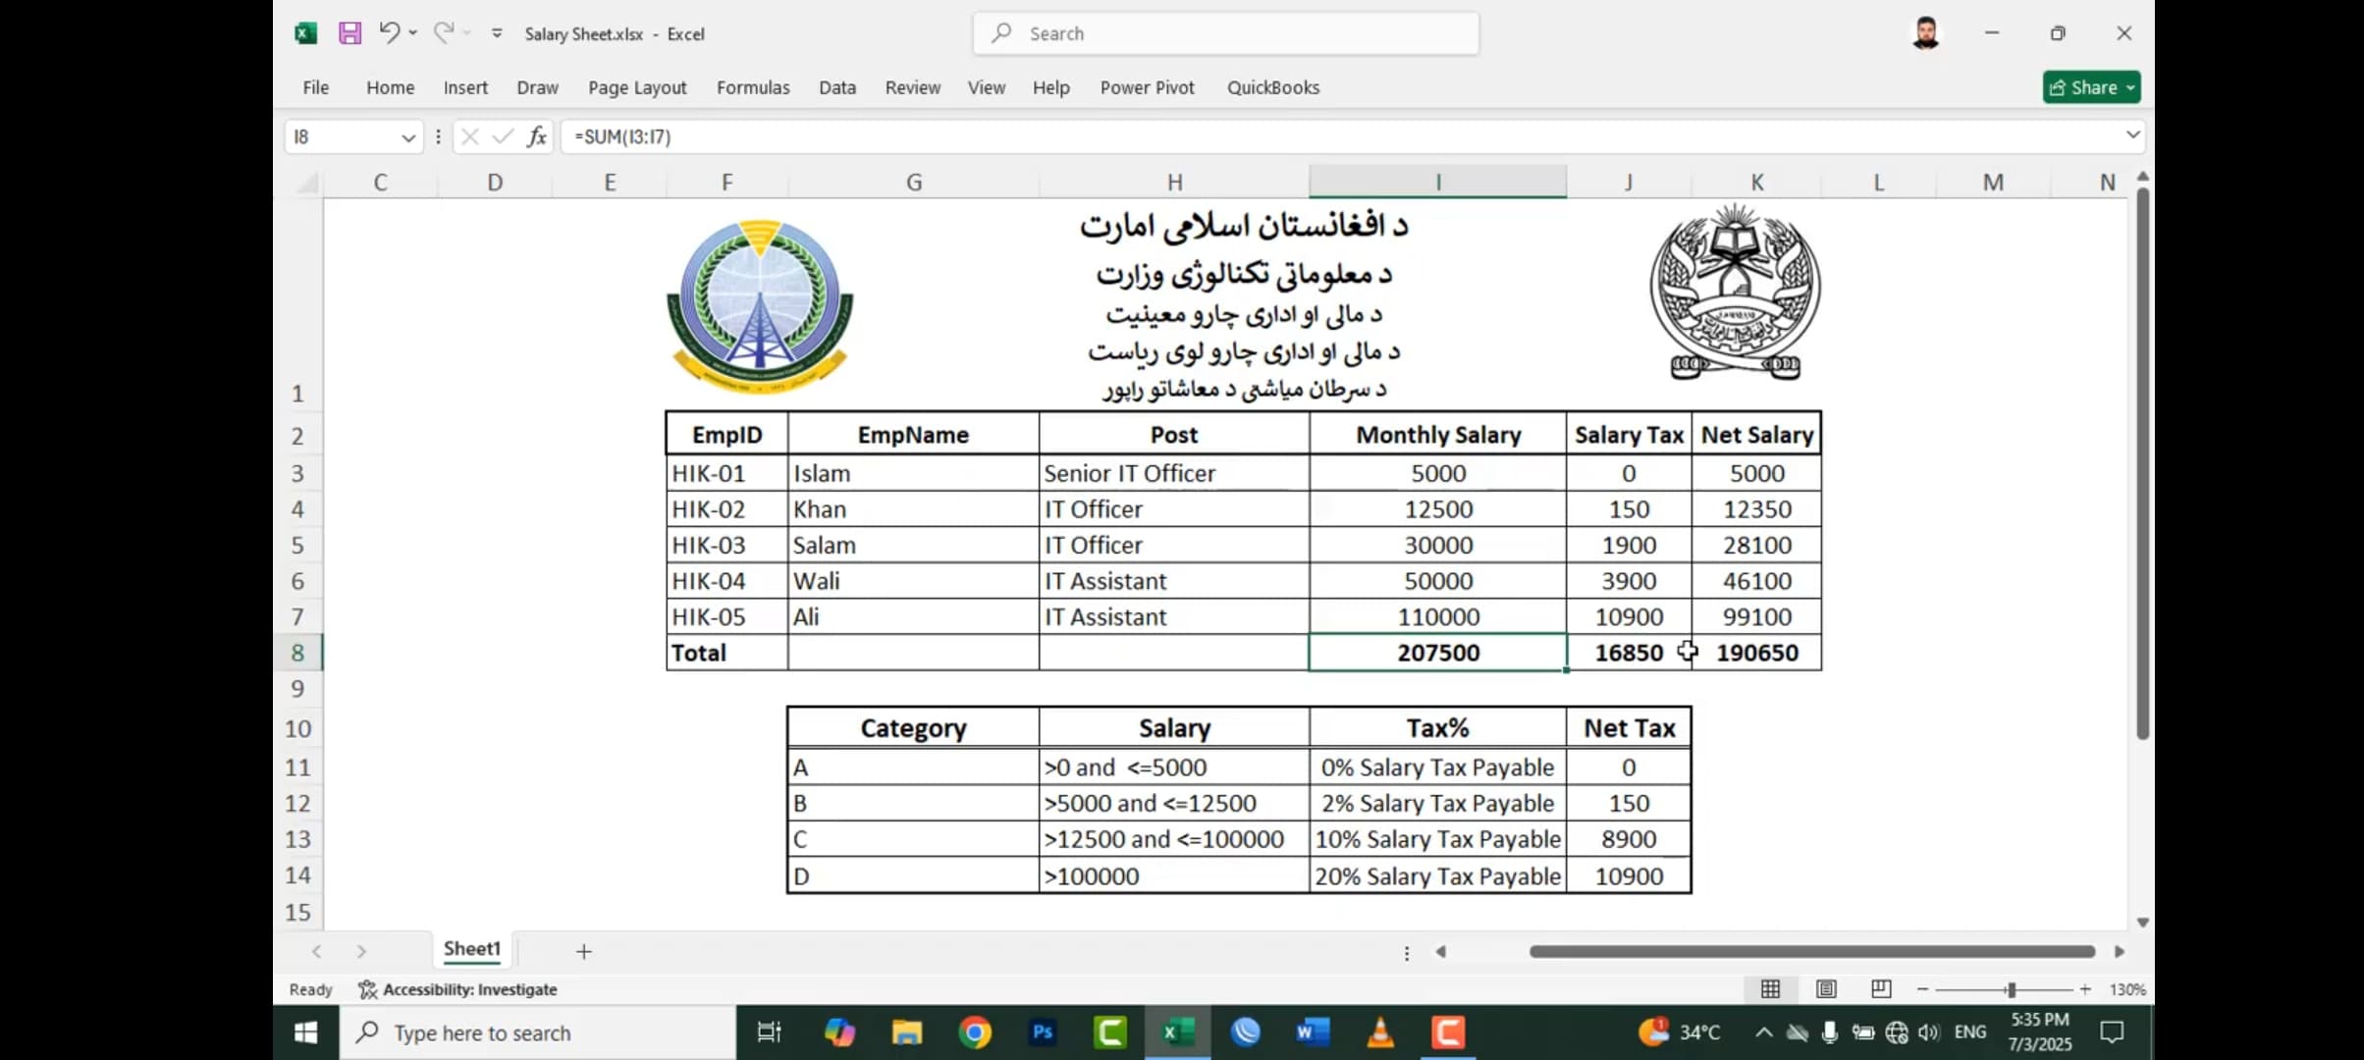Screen dimensions: 2364x1060
Task: Click the vertical scrollbar thumb
Action: (2142, 463)
